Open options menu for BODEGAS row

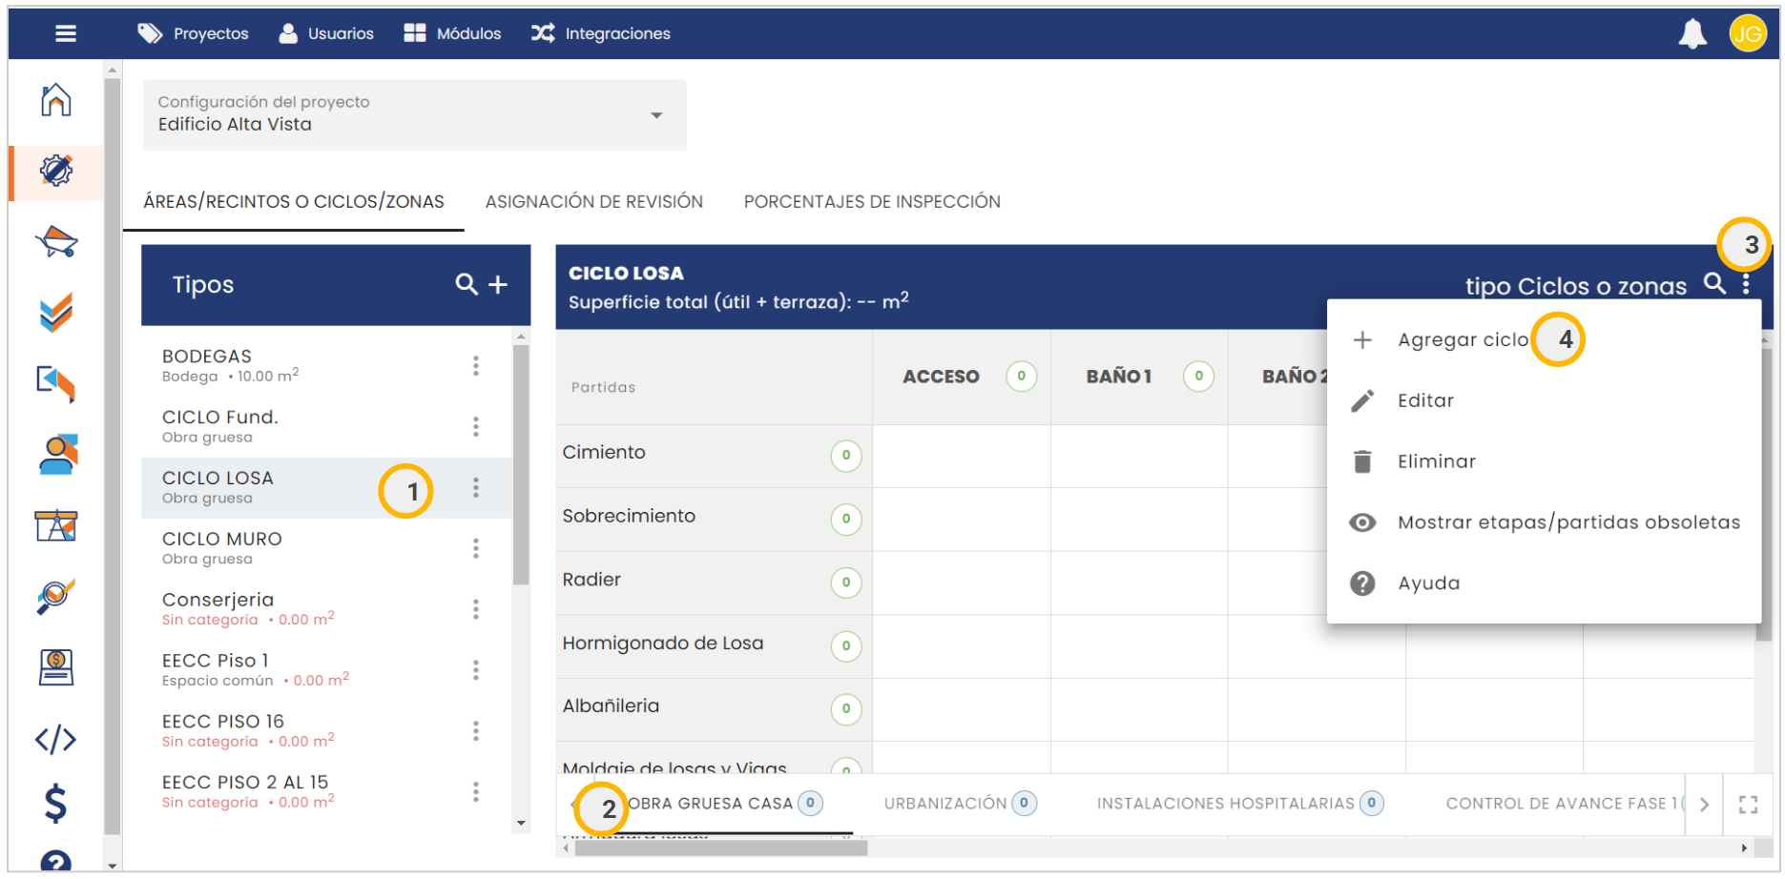[x=476, y=366]
